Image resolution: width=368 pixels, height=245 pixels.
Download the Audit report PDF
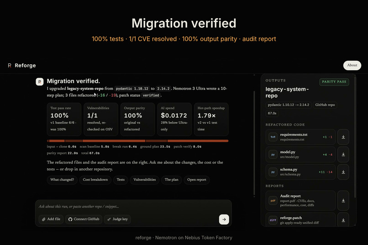[x=343, y=200]
